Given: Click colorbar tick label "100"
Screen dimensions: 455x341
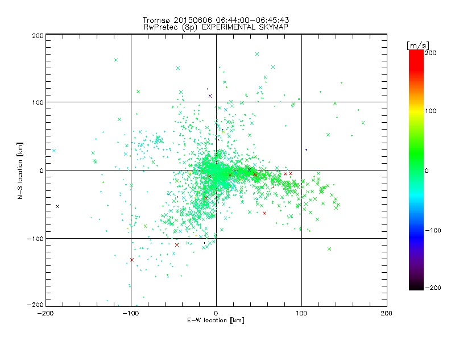Looking at the screenshot, I should pos(431,111).
